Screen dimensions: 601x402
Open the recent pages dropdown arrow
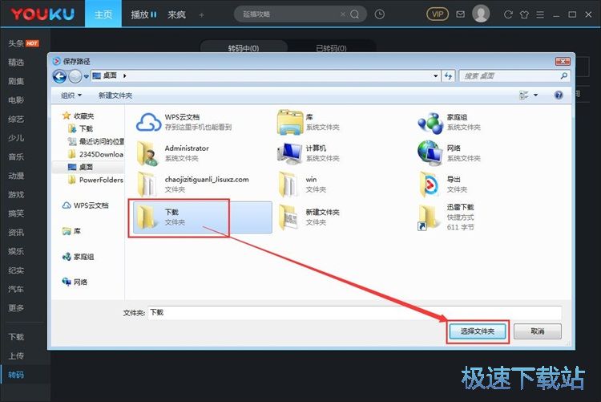click(87, 76)
